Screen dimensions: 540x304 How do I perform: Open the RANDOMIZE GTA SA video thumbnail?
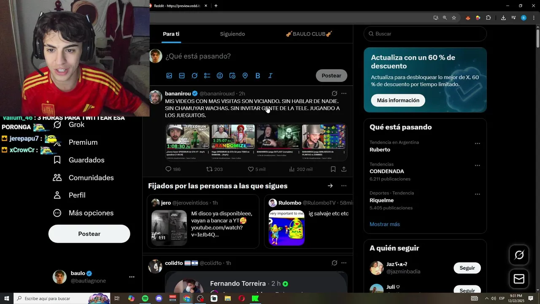pos(233,136)
